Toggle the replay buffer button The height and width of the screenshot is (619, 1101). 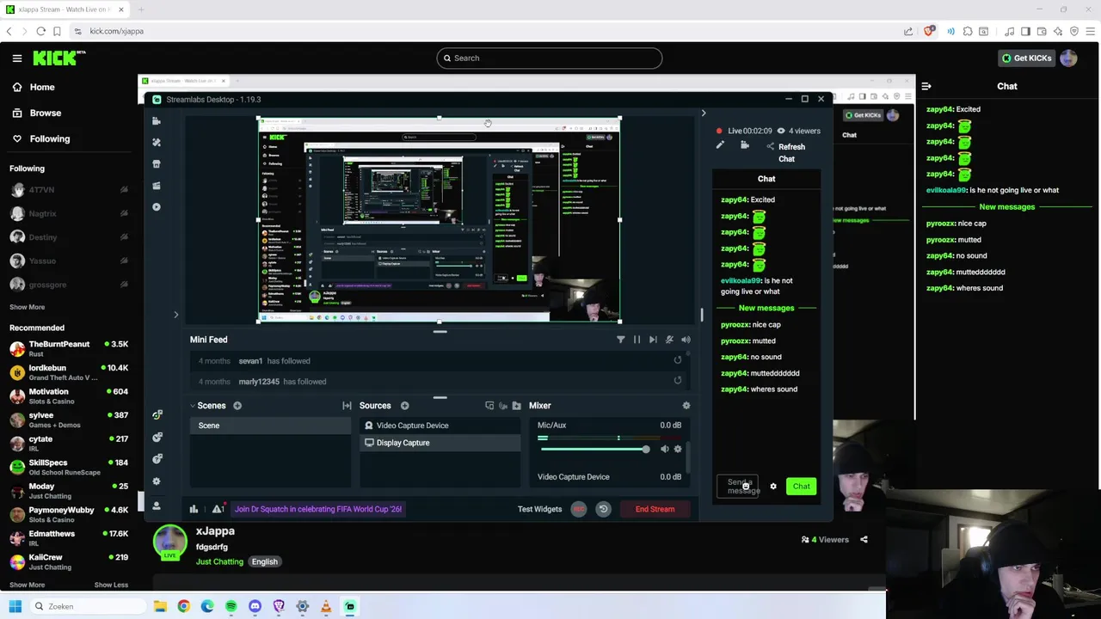click(x=603, y=509)
